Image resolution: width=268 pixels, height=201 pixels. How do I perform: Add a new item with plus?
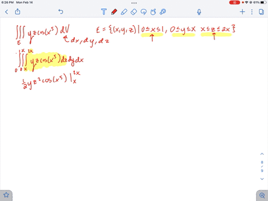pos(242,12)
